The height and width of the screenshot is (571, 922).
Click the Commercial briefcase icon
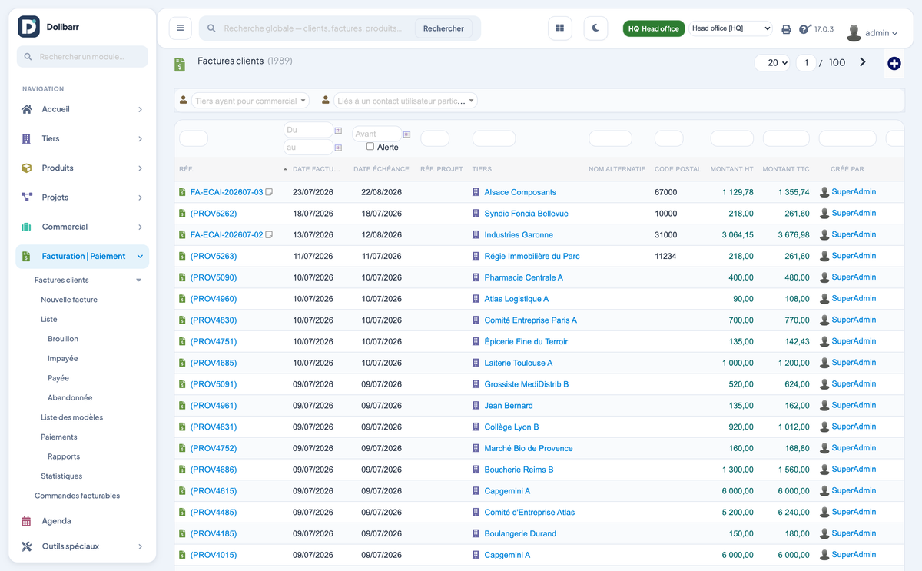[x=27, y=227]
